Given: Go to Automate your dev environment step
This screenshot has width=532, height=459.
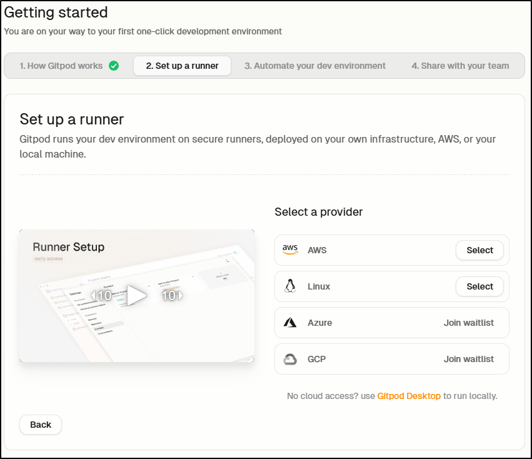Looking at the screenshot, I should click(x=315, y=66).
